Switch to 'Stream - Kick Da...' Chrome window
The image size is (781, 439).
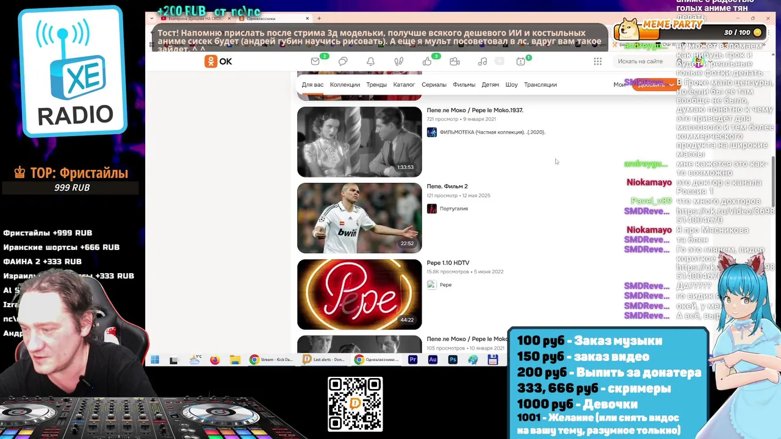[272, 360]
